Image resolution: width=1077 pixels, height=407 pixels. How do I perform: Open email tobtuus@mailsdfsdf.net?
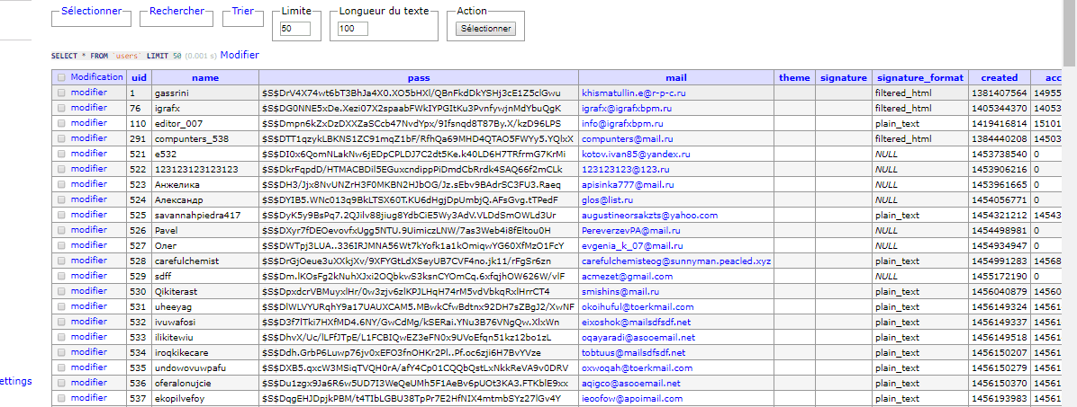click(633, 353)
